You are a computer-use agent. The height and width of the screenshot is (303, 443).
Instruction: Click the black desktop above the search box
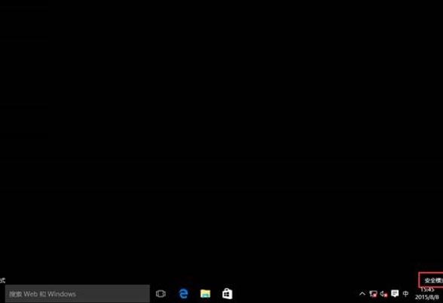(78, 255)
